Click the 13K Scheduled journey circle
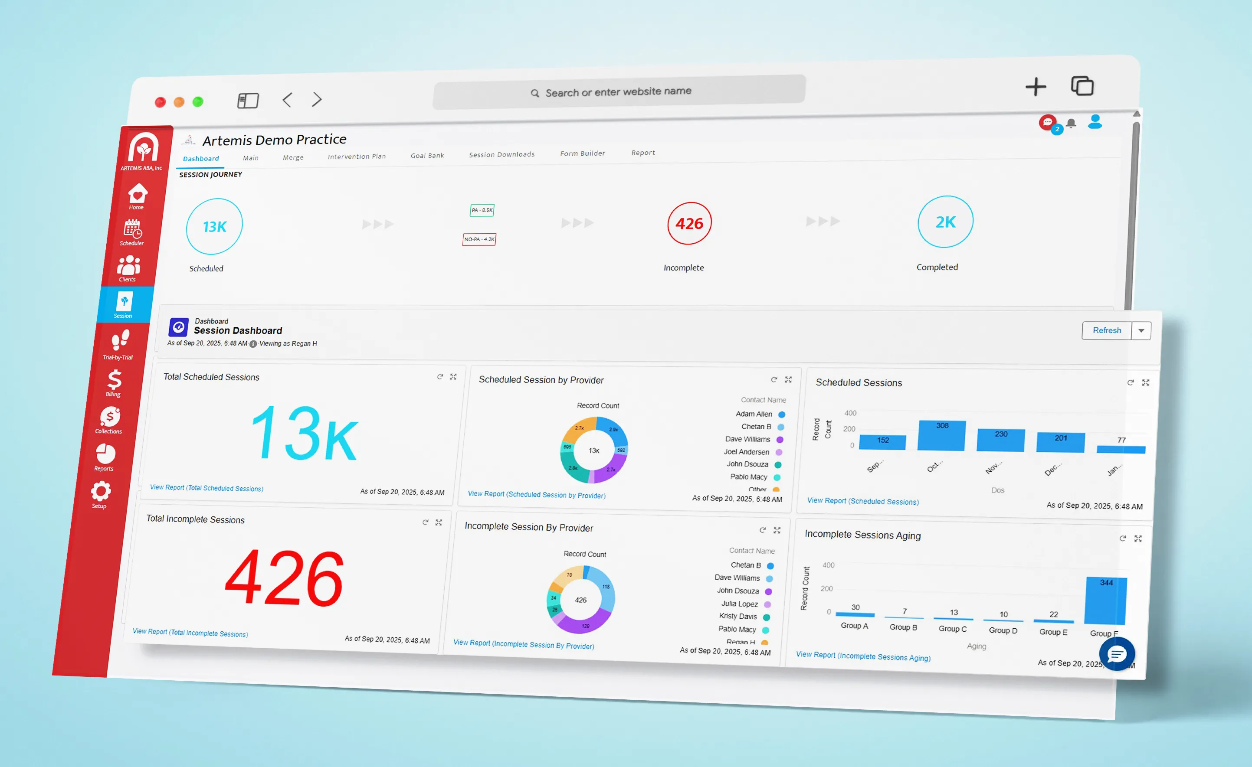Screen dimensions: 1252x767 click(214, 226)
